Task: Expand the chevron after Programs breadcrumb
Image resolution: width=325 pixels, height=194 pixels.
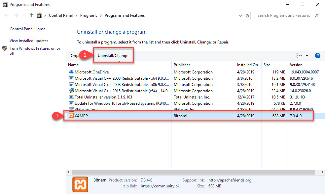Action: tap(101, 16)
